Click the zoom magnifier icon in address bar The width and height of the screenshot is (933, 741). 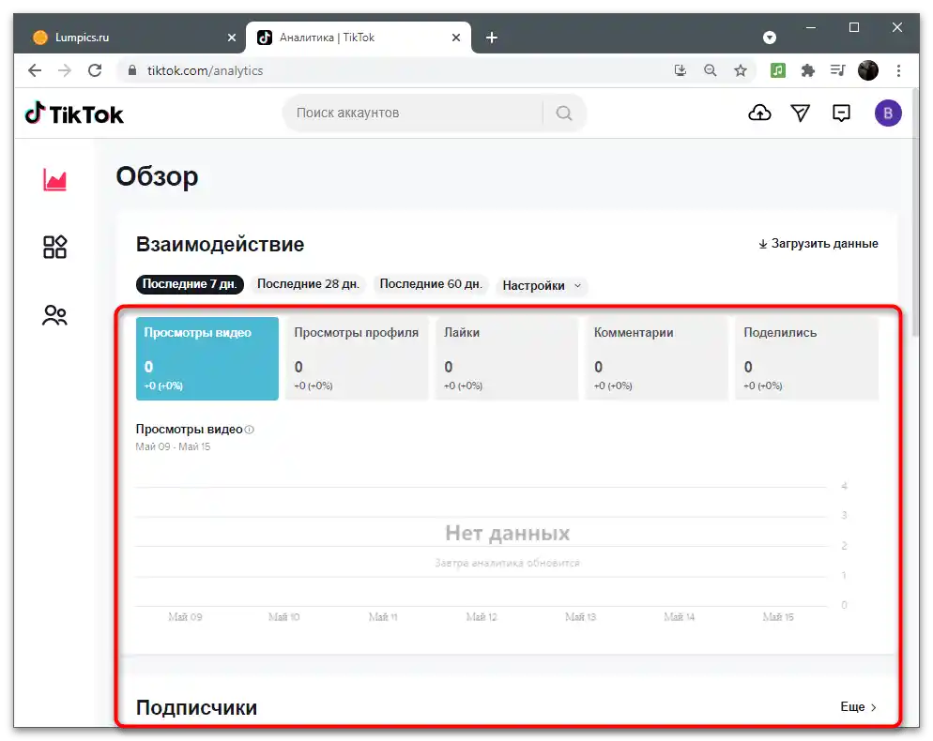pyautogui.click(x=710, y=70)
